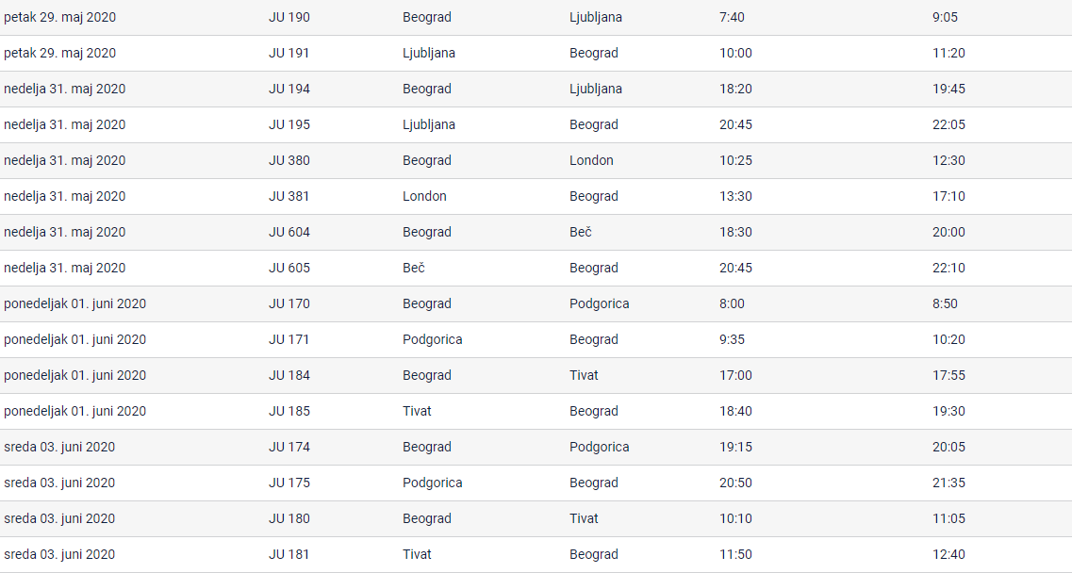
Task: Click departure time 7:40 in JU 190 row
Action: coord(732,17)
